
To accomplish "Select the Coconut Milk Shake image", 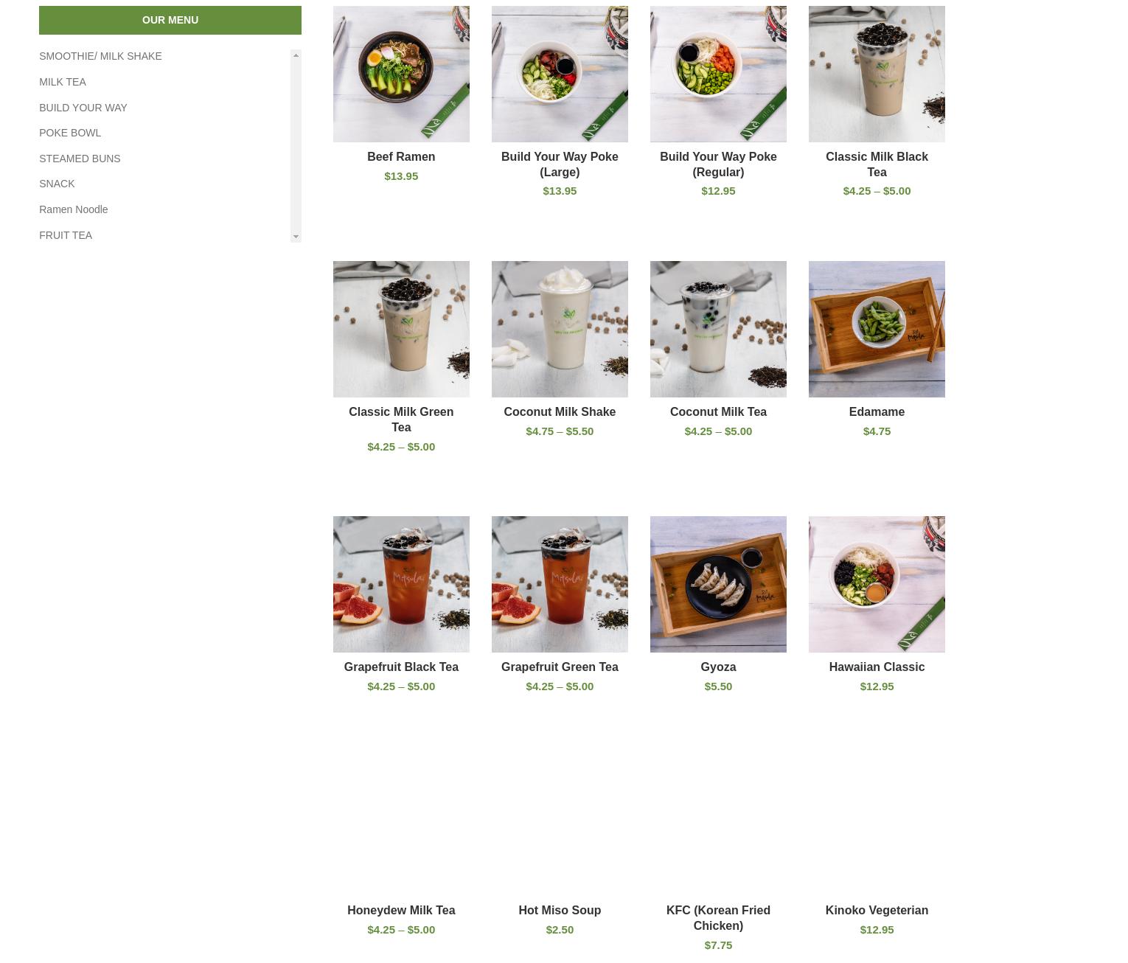I will [x=560, y=329].
